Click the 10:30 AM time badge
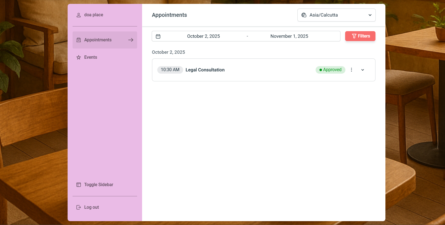The image size is (445, 225). pyautogui.click(x=170, y=70)
